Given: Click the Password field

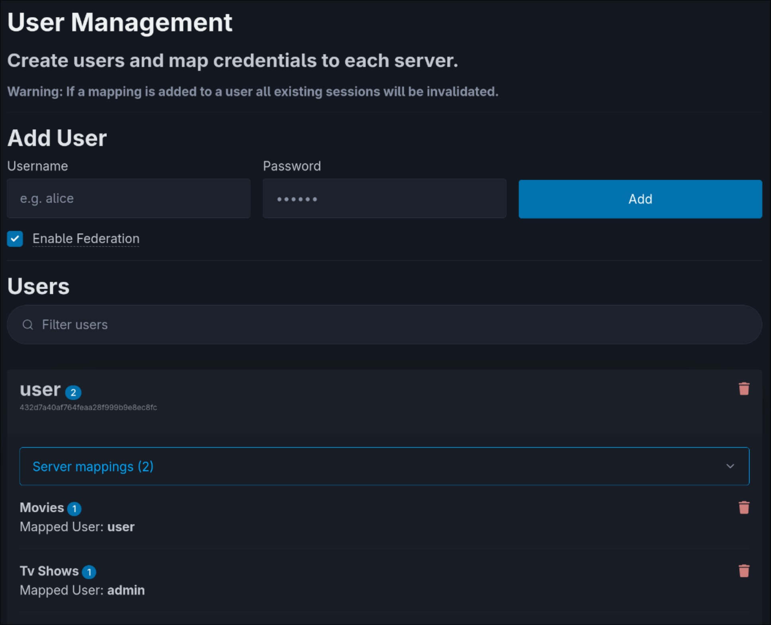Looking at the screenshot, I should (x=384, y=198).
